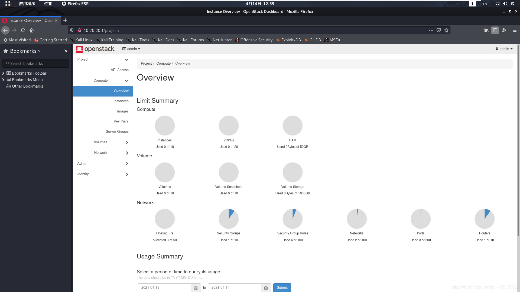520x292 pixels.
Task: Submit the usage query period
Action: tap(282, 288)
